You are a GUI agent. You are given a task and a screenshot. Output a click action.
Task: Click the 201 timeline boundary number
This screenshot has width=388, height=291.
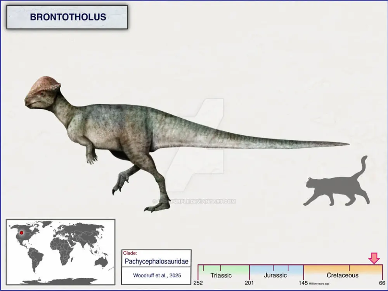(249, 283)
